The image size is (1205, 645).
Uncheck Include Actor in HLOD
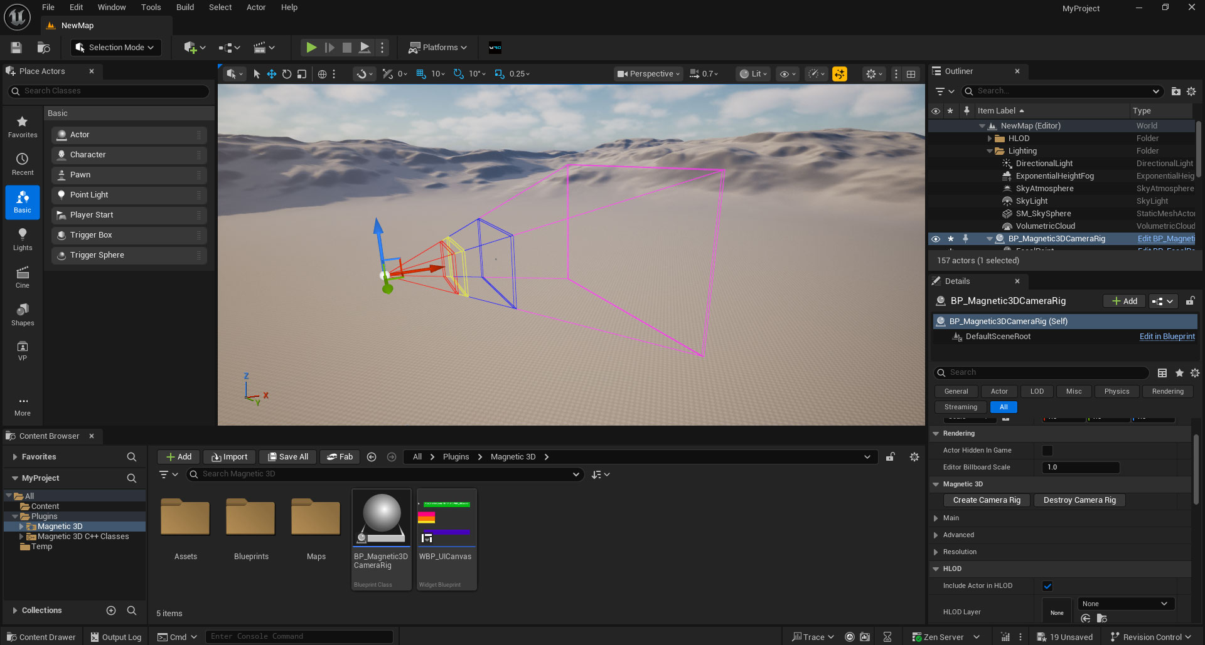[1047, 586]
